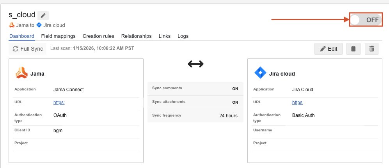Click the Jira cloud Username label
The width and height of the screenshot is (389, 168).
coord(263,130)
